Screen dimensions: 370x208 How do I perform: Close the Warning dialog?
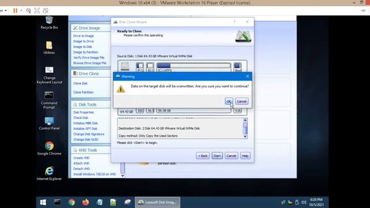[x=247, y=76]
